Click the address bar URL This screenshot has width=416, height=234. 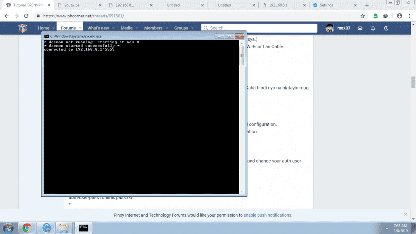coord(84,16)
